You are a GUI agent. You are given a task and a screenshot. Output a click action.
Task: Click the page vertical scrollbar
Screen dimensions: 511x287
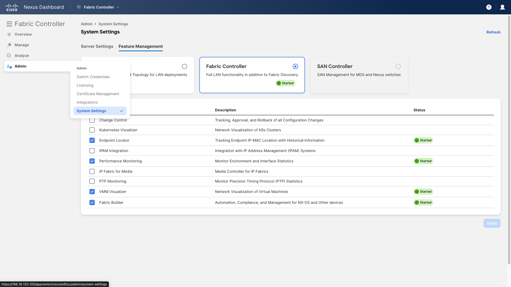[x=509, y=140]
